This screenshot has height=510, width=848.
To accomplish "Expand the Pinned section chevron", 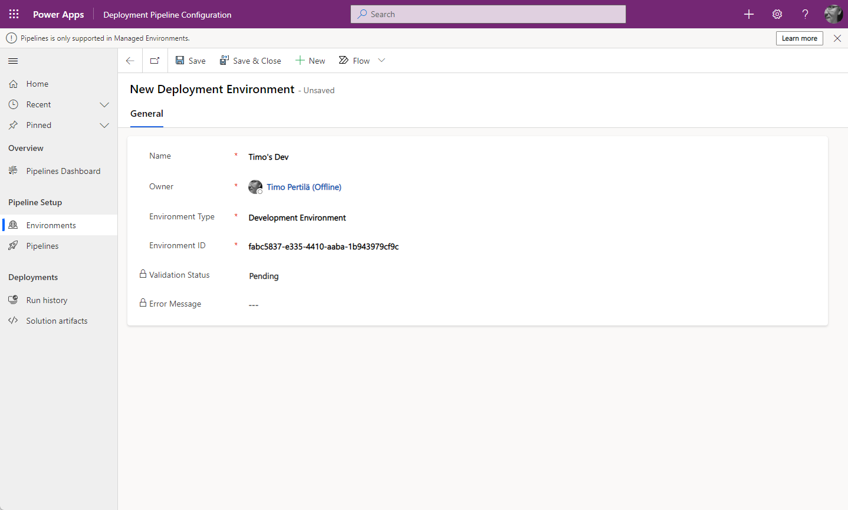I will [104, 126].
